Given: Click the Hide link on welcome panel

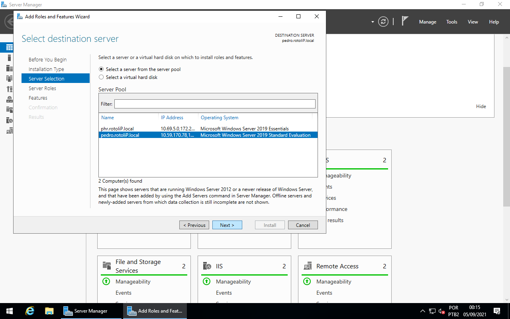Looking at the screenshot, I should [481, 106].
